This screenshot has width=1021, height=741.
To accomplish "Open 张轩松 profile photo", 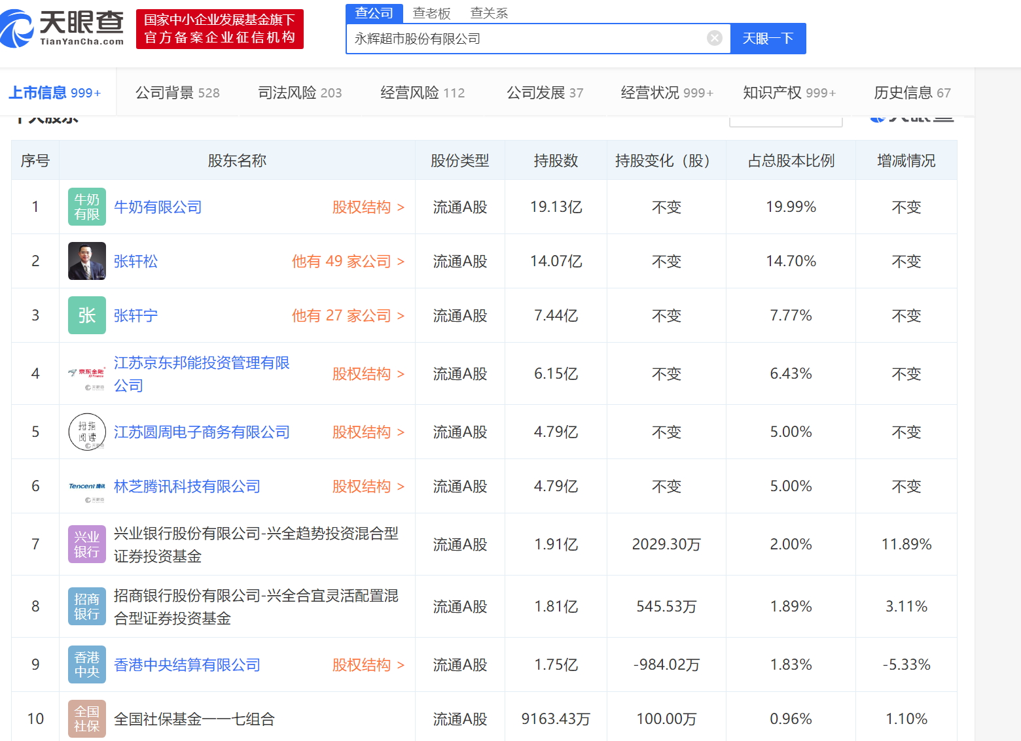I will pyautogui.click(x=87, y=261).
